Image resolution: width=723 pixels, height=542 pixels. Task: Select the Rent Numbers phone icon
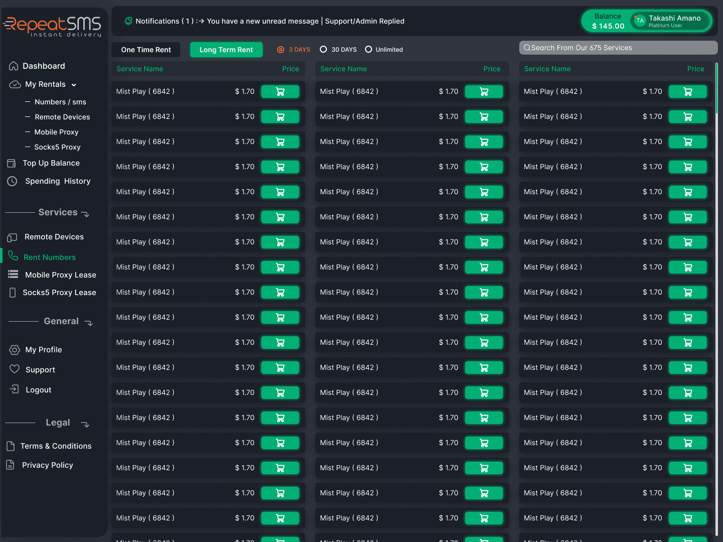click(13, 256)
